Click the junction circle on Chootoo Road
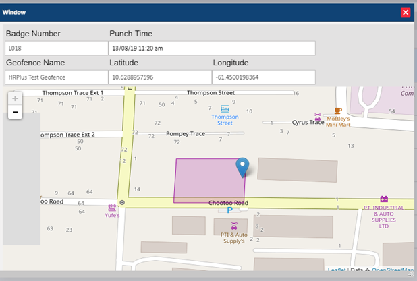 [x=122, y=203]
